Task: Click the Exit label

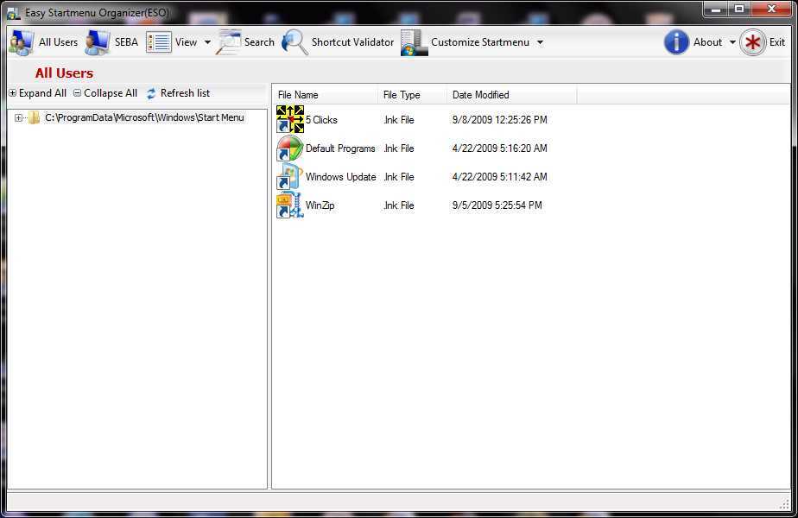Action: pyautogui.click(x=777, y=42)
